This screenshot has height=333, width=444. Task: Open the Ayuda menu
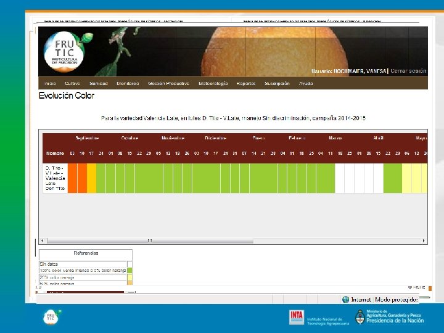[x=306, y=83]
